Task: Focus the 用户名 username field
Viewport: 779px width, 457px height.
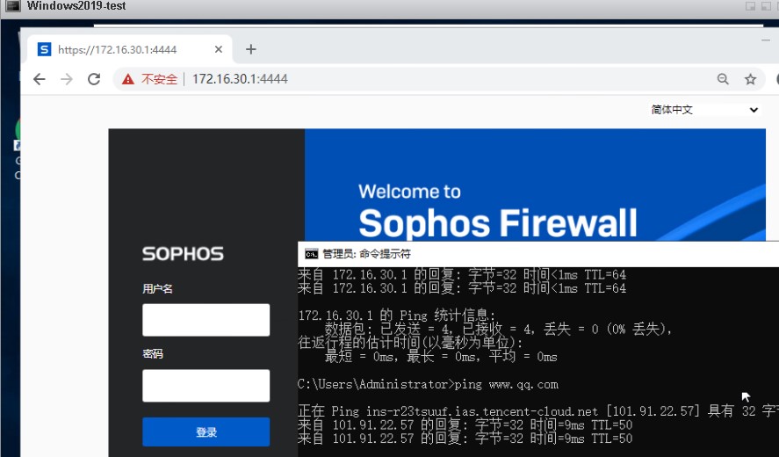Action: click(x=206, y=320)
